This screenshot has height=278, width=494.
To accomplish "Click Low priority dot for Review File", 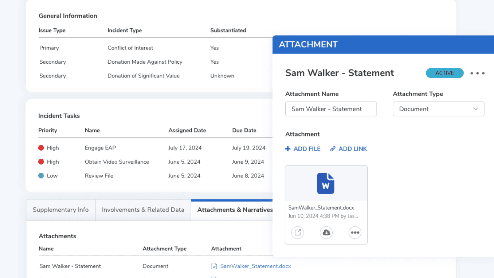I will (x=41, y=176).
